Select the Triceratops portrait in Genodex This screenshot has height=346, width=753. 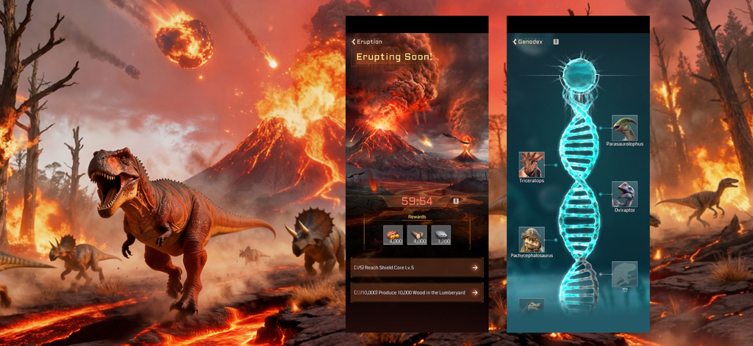(532, 165)
